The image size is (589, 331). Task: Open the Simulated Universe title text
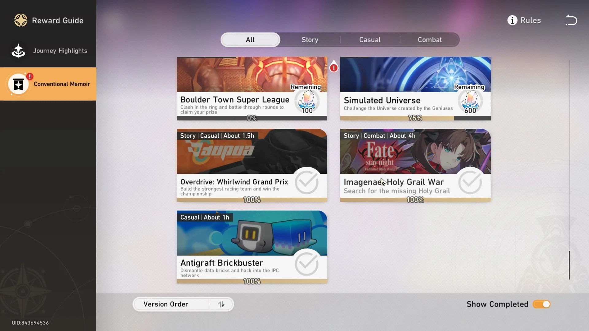click(382, 100)
